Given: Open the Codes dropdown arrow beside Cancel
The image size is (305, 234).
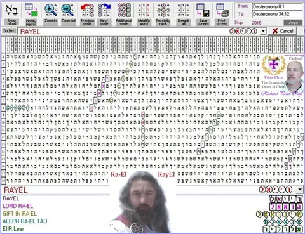Looking at the screenshot, I should (263, 32).
